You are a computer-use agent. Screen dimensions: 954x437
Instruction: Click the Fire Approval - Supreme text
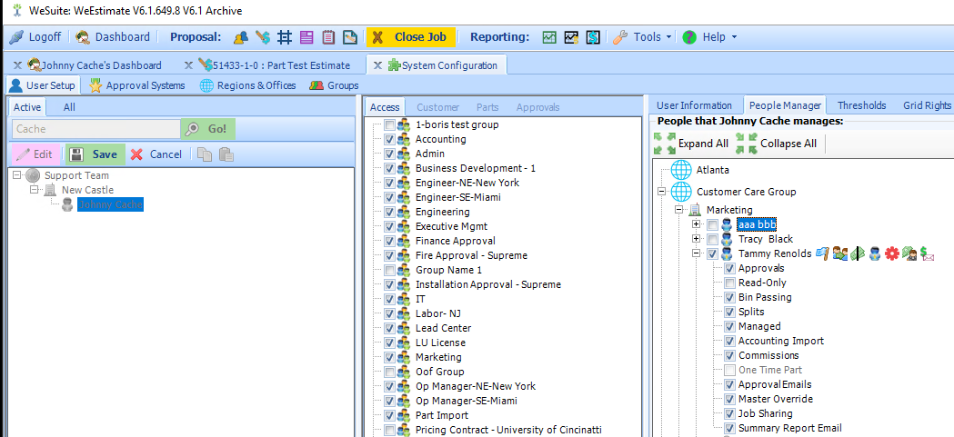(471, 255)
